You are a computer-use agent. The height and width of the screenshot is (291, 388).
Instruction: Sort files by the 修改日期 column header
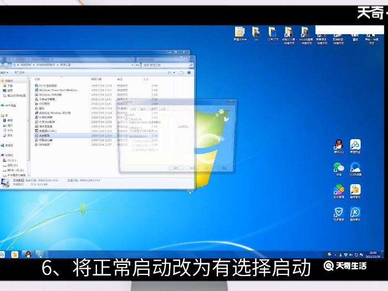[96, 79]
